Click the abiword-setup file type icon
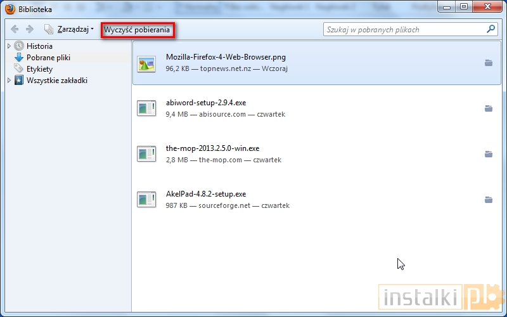The image size is (507, 317). coord(146,108)
